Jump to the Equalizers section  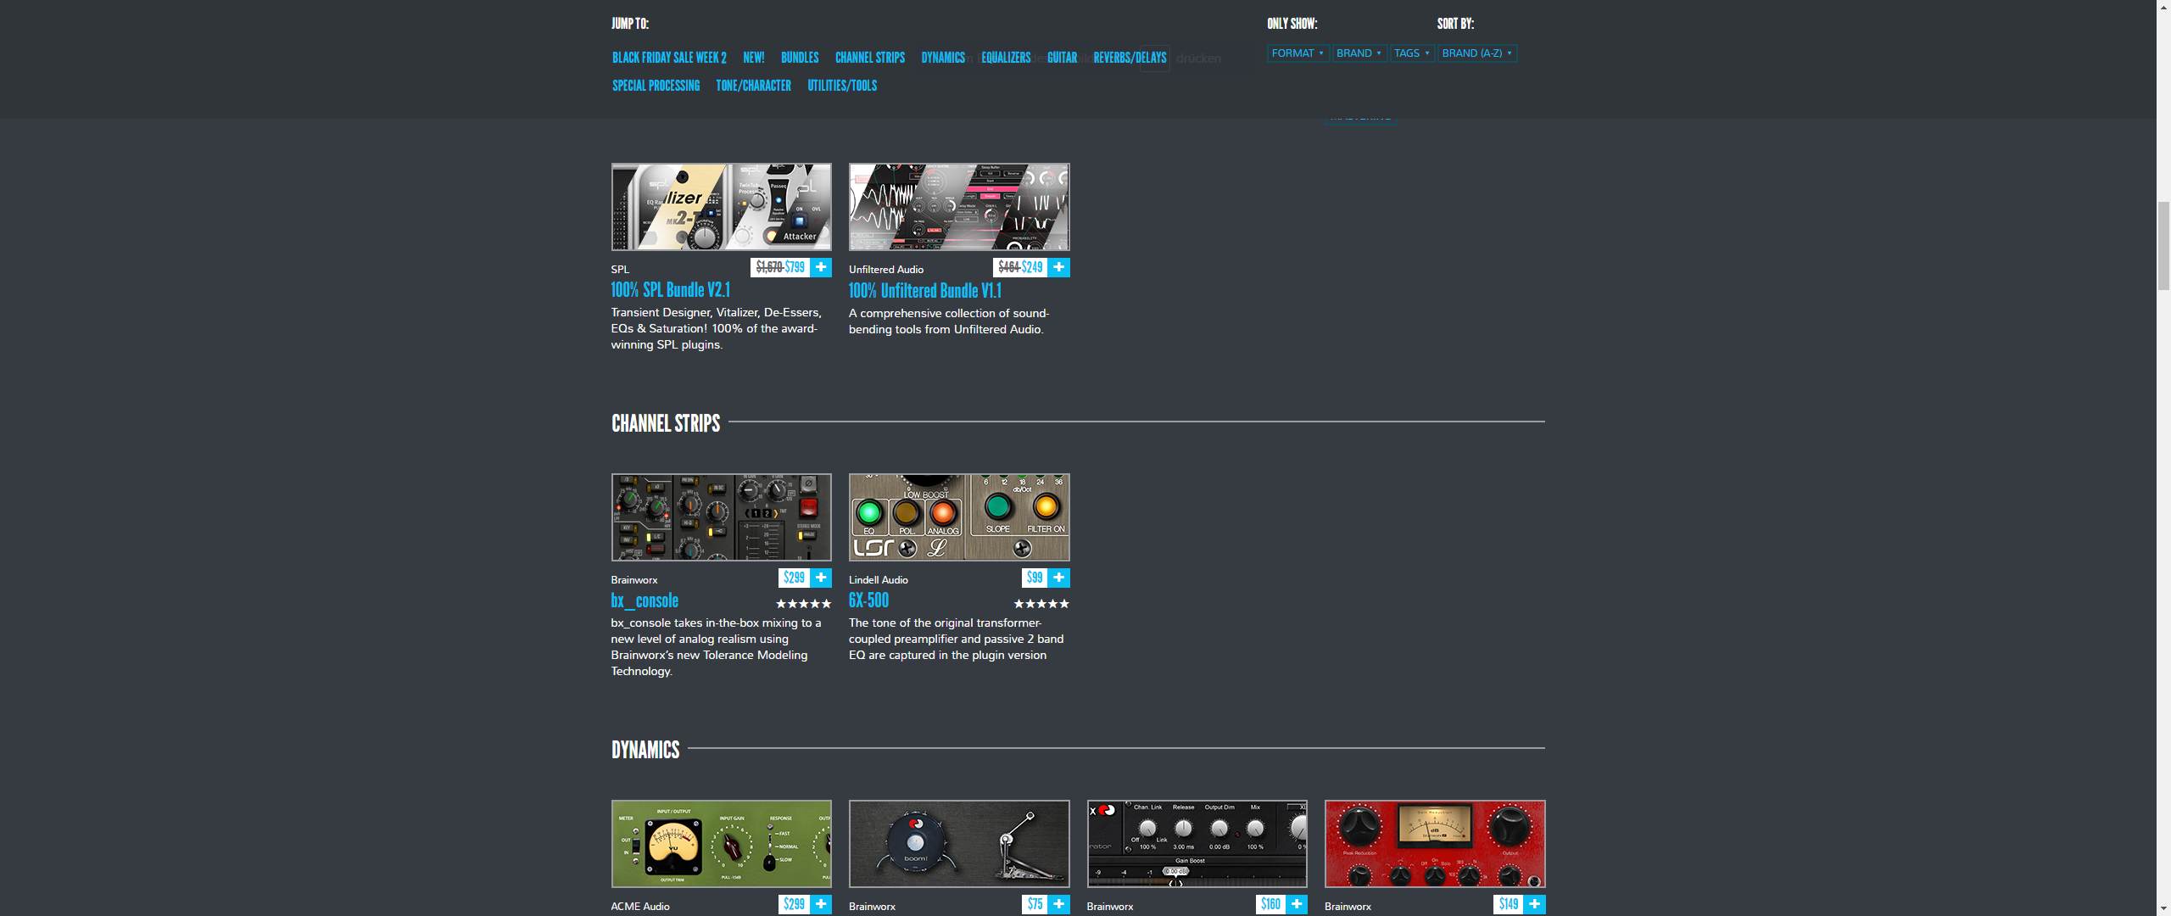point(1006,58)
